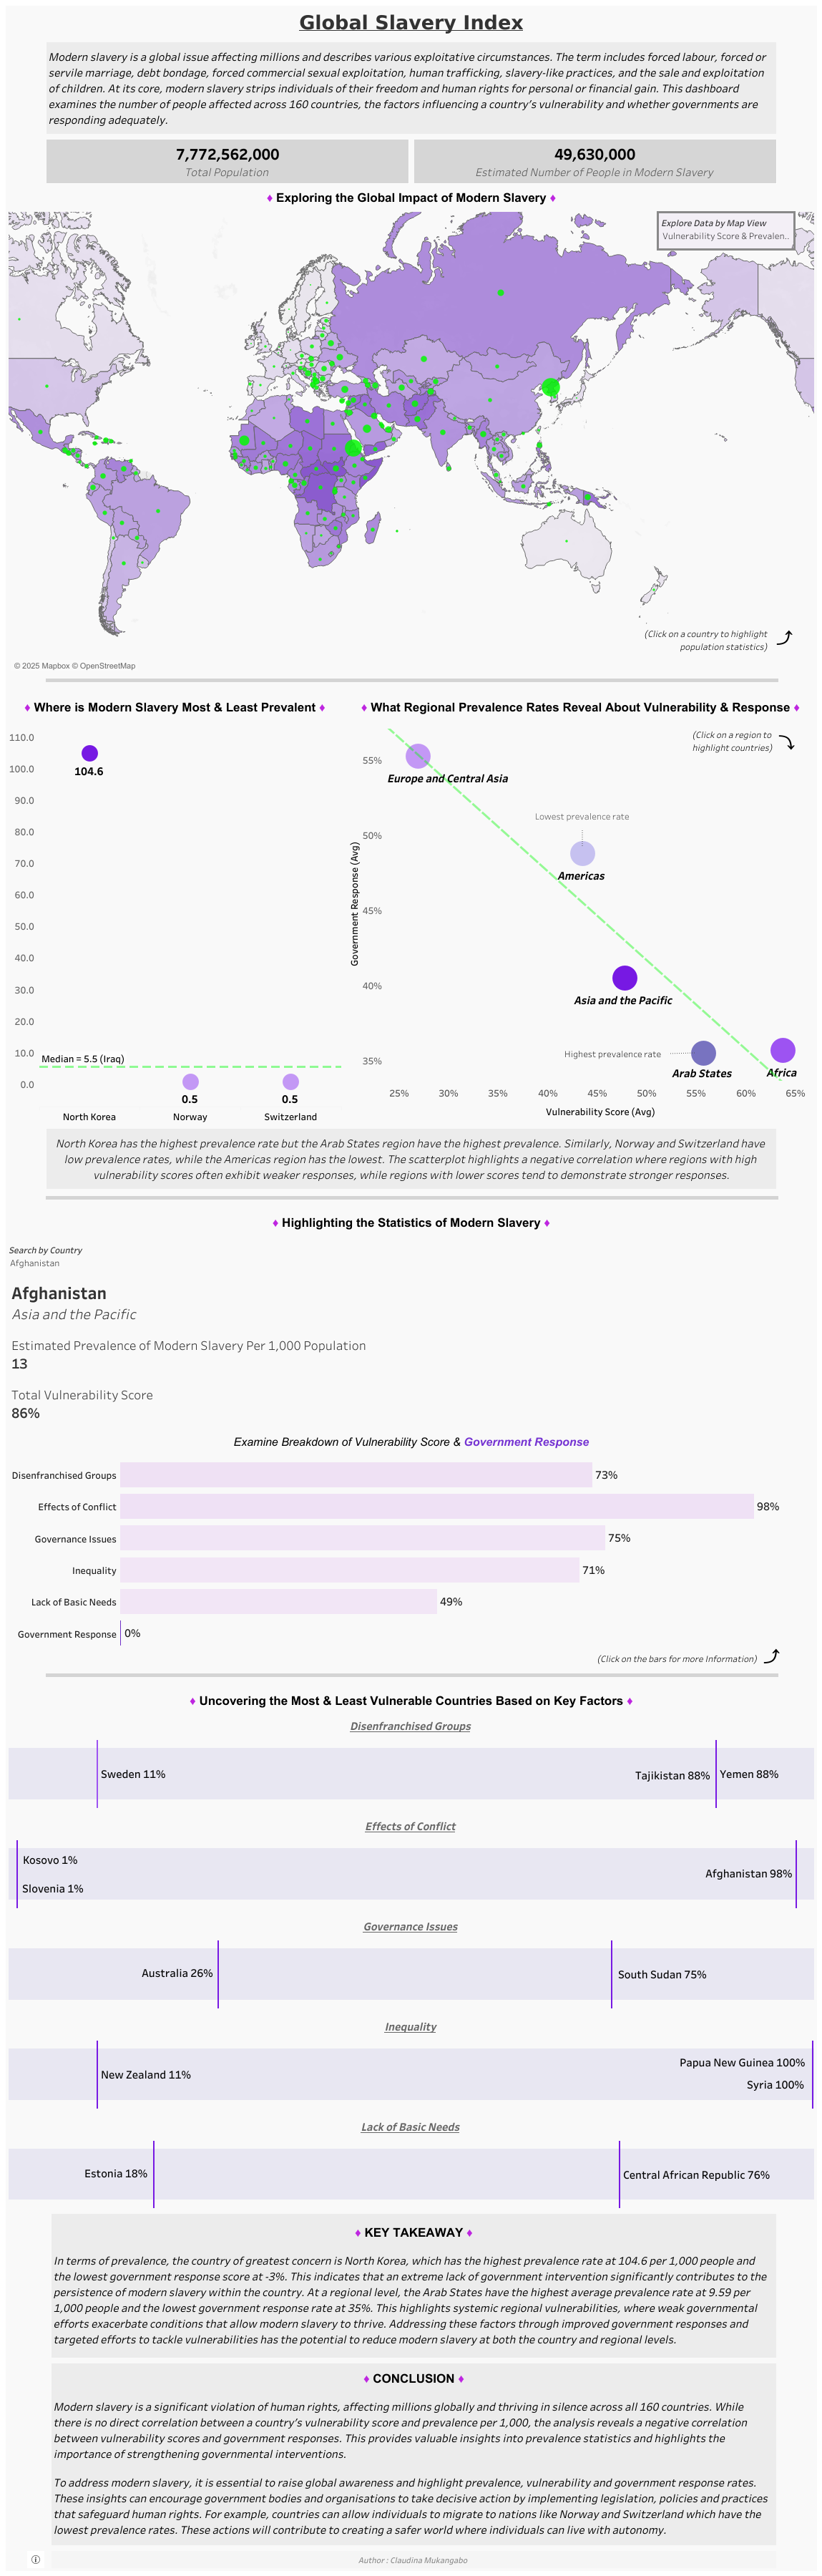822x2576 pixels.
Task: Click the Government Response link in the breakdown title
Action: (x=526, y=1442)
